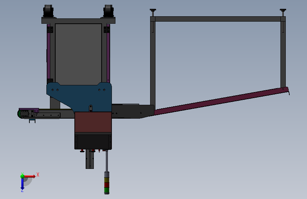The image size is (307, 199).
Task: Select the right purple vertical rail on the cabinet
Action: pyautogui.click(x=108, y=53)
